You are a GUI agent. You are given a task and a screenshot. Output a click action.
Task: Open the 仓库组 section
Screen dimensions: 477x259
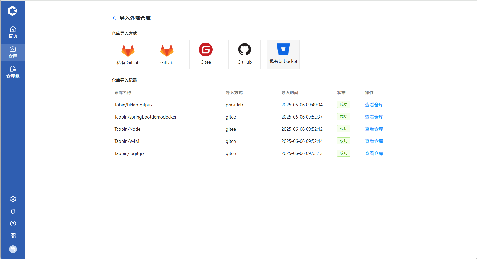tap(12, 72)
